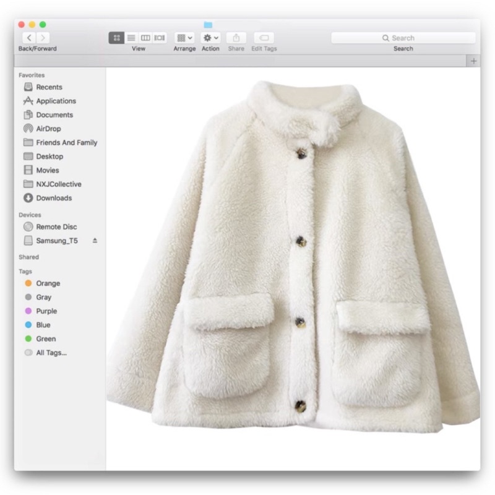Click the Share toolbar icon
The image size is (495, 495).
[x=236, y=38]
